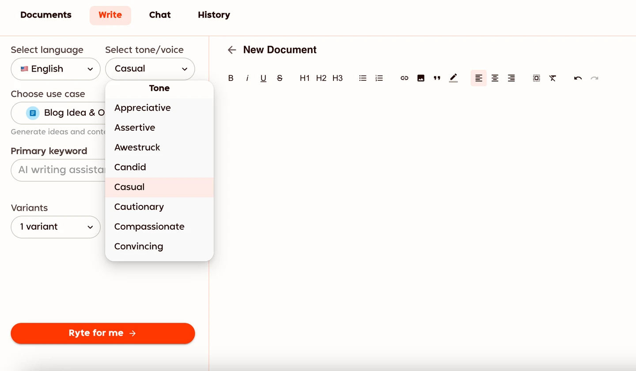Viewport: 636px width, 371px height.
Task: Undo the last action
Action: 578,78
